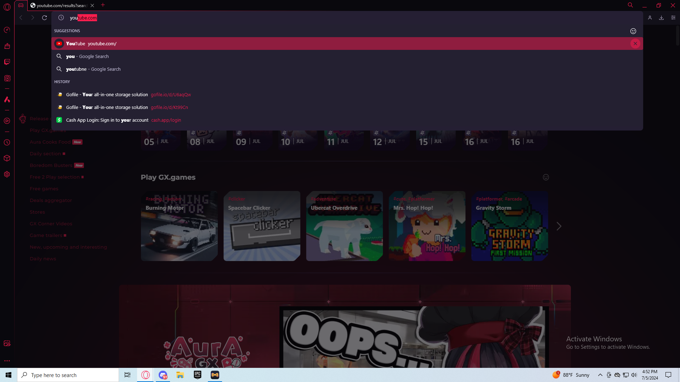Open Easy Setup menu icon
The width and height of the screenshot is (680, 382).
tap(673, 18)
